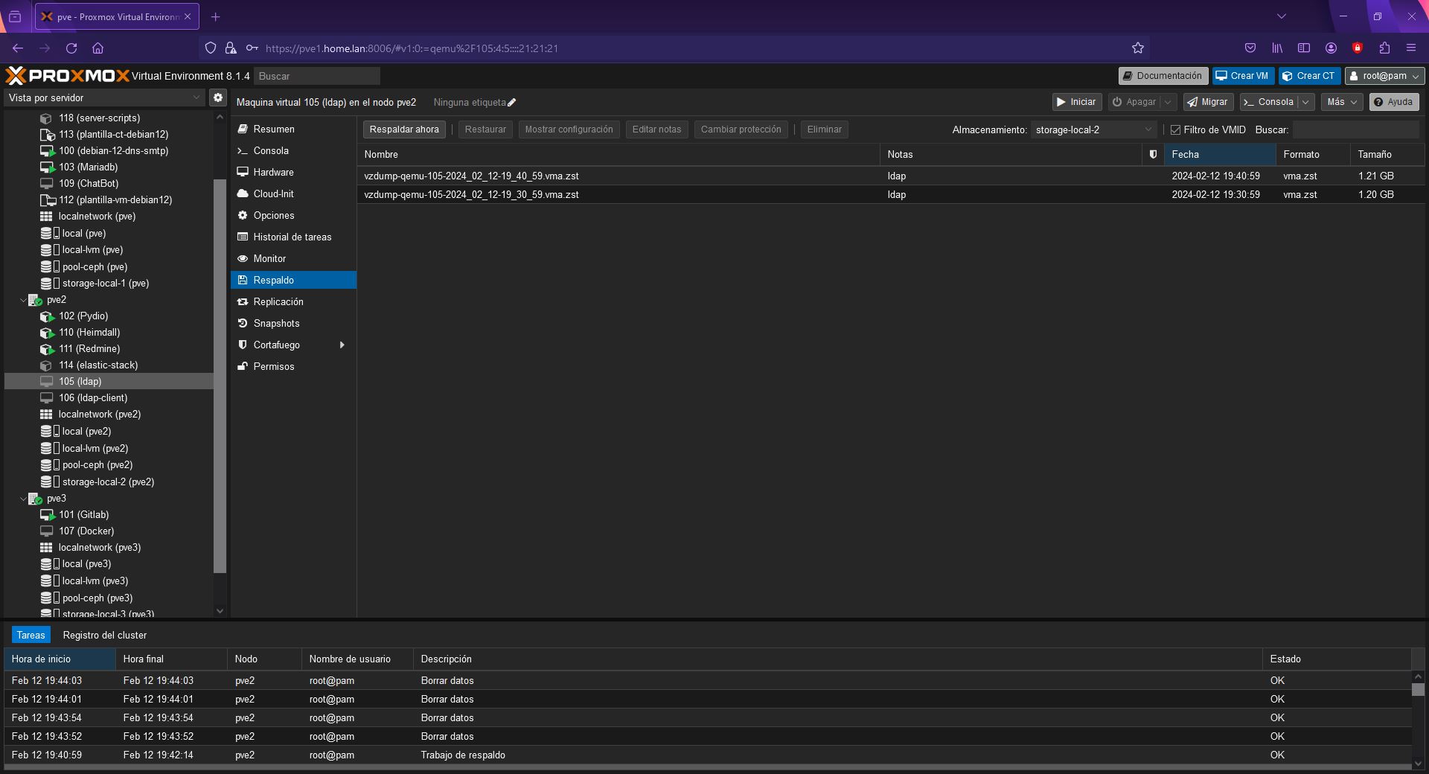Click the Migrar button
This screenshot has height=774, width=1429.
[1208, 102]
